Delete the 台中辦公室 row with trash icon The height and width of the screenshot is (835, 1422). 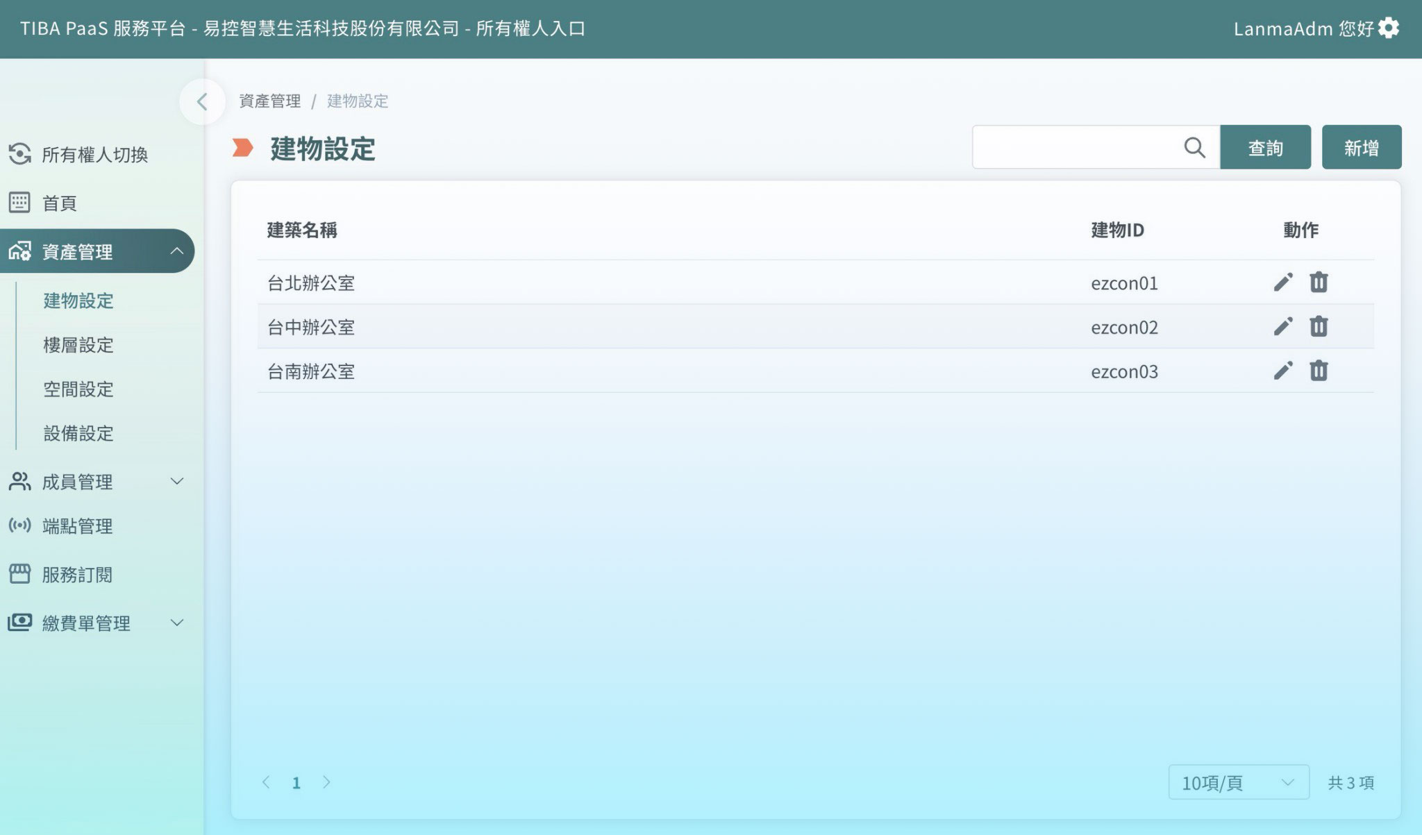click(1319, 327)
